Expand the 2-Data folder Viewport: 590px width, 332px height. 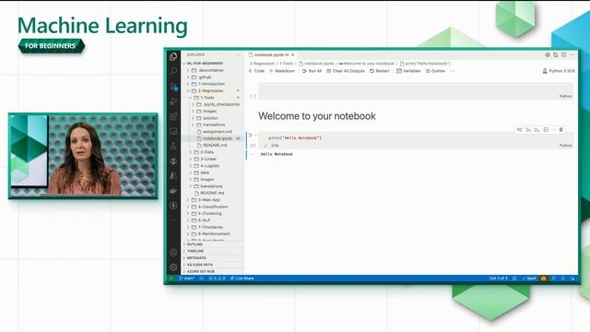coord(203,152)
